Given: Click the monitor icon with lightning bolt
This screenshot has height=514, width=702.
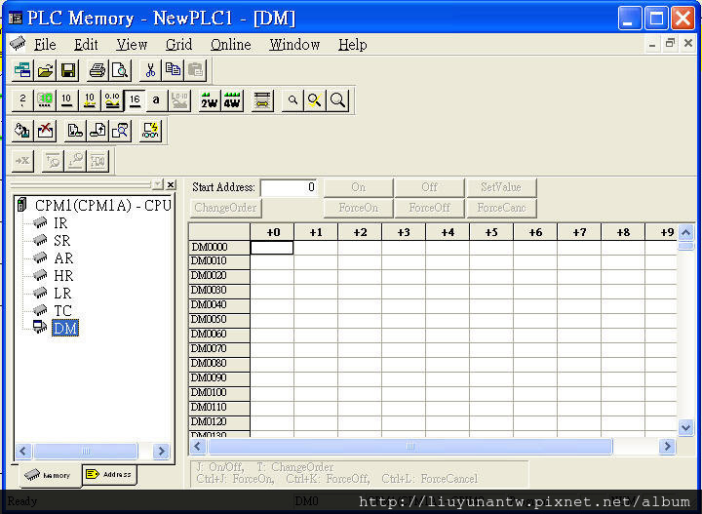Looking at the screenshot, I should pyautogui.click(x=150, y=131).
